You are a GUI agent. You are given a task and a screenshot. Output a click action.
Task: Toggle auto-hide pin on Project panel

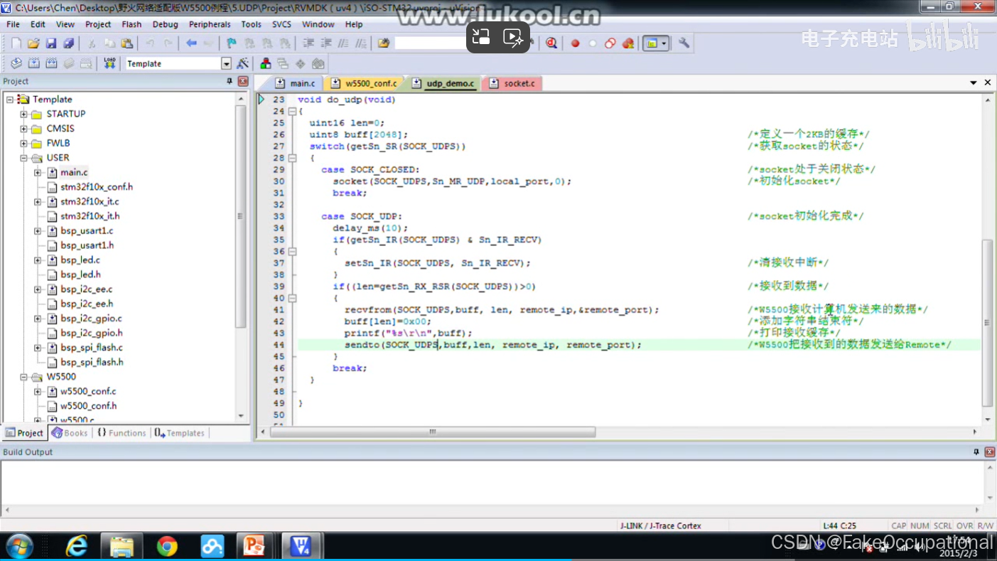tap(230, 82)
